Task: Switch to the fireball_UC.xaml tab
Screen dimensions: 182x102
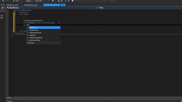Action: click(x=12, y=5)
